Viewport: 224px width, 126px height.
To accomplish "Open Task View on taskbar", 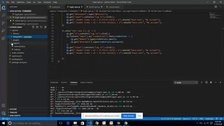I will coord(61,123).
